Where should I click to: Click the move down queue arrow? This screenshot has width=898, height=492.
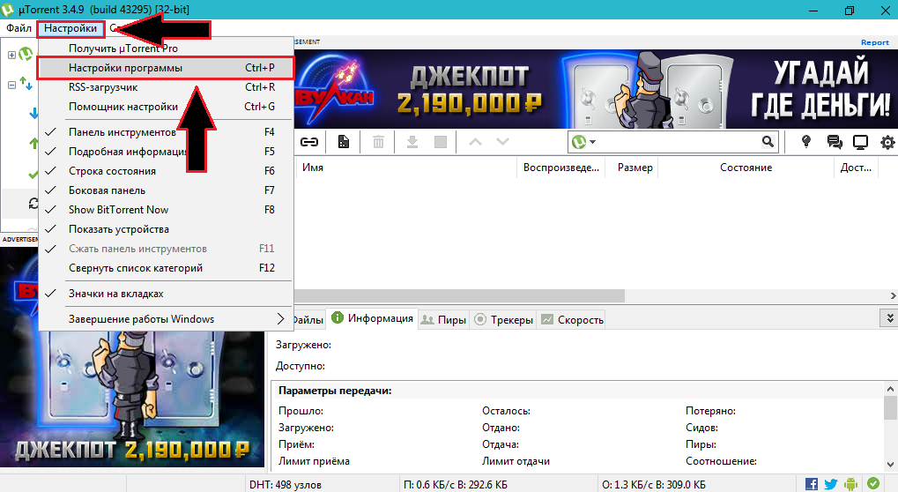502,142
